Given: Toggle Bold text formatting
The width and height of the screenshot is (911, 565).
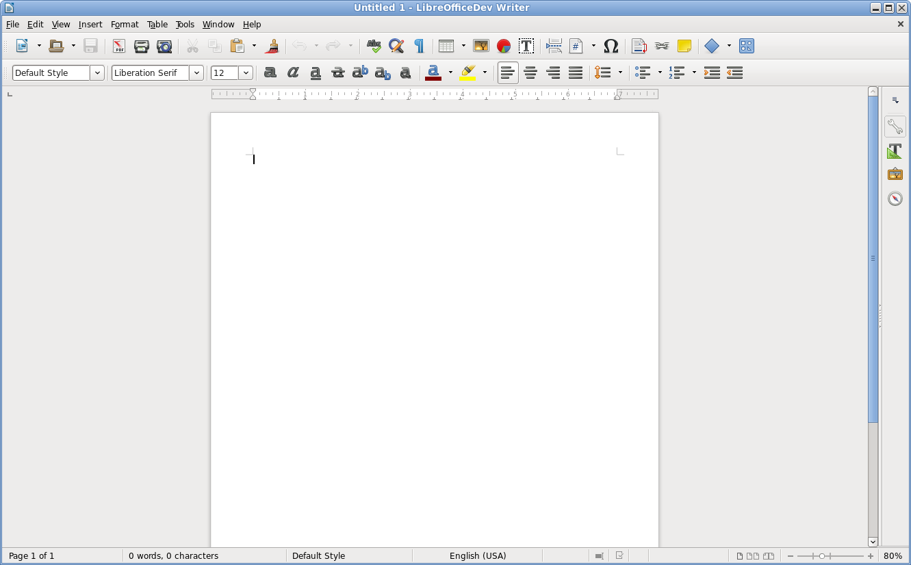Looking at the screenshot, I should pos(270,73).
